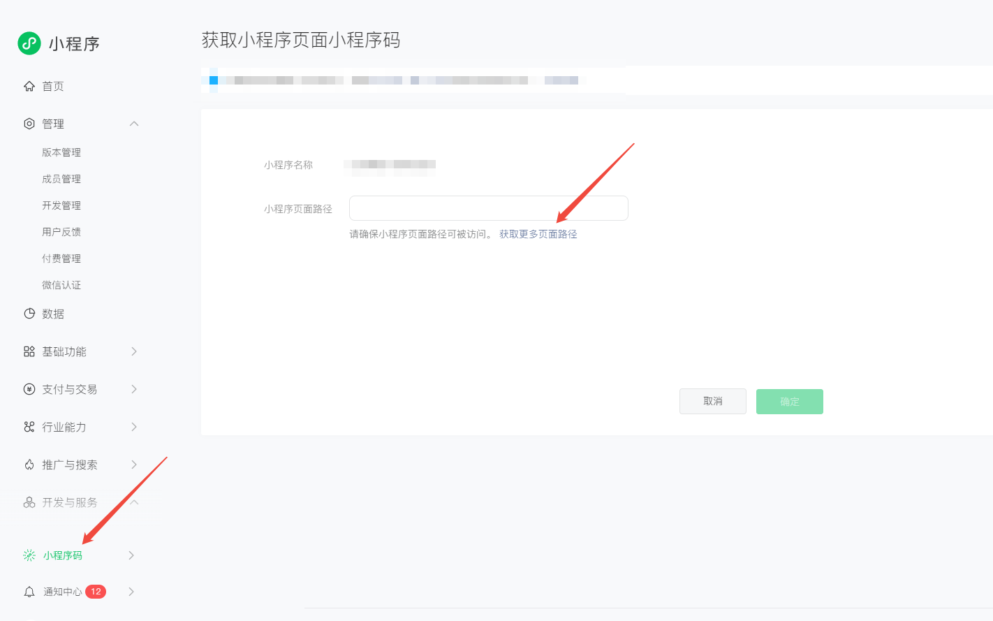Screen dimensions: 993x621
Task: Collapse the 管理 section chevron
Action: coord(134,124)
